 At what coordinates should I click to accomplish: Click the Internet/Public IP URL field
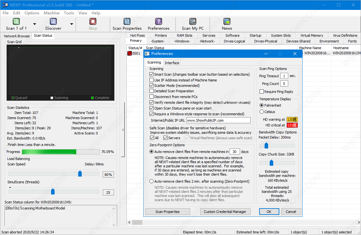(218, 120)
